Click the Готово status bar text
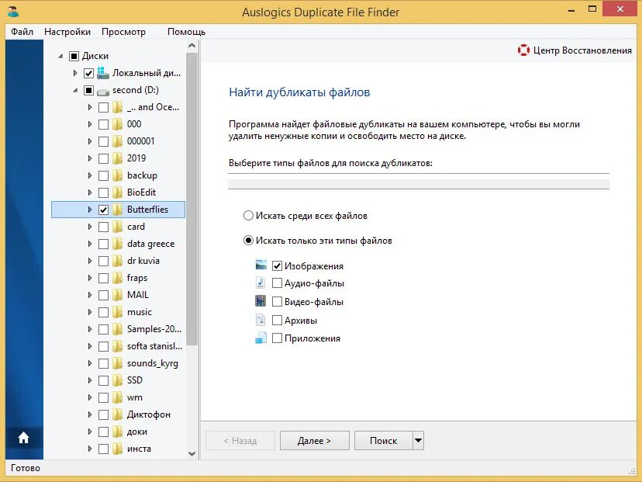Viewport: 642px width, 482px height. pyautogui.click(x=26, y=468)
